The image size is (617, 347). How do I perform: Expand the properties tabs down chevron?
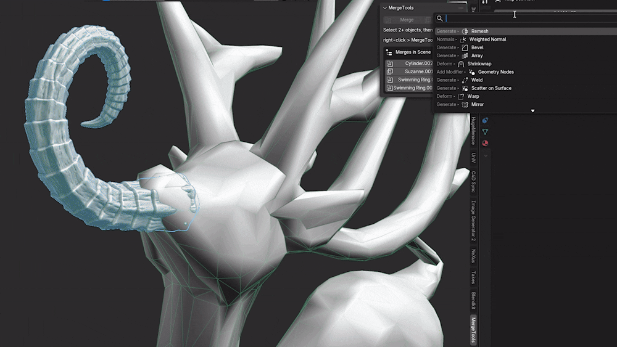tap(486, 156)
